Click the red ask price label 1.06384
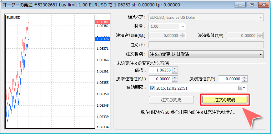The height and width of the screenshot is (134, 271). [103, 22]
